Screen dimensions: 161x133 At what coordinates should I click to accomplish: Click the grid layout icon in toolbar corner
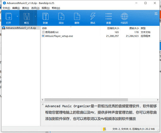coord(156,14)
